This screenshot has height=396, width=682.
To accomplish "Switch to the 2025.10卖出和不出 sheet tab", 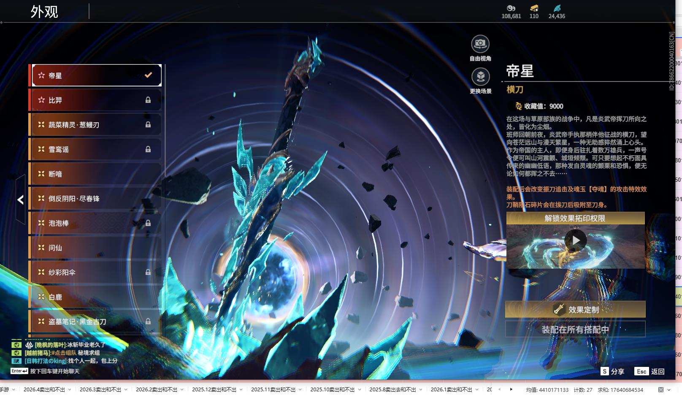I will tap(333, 390).
